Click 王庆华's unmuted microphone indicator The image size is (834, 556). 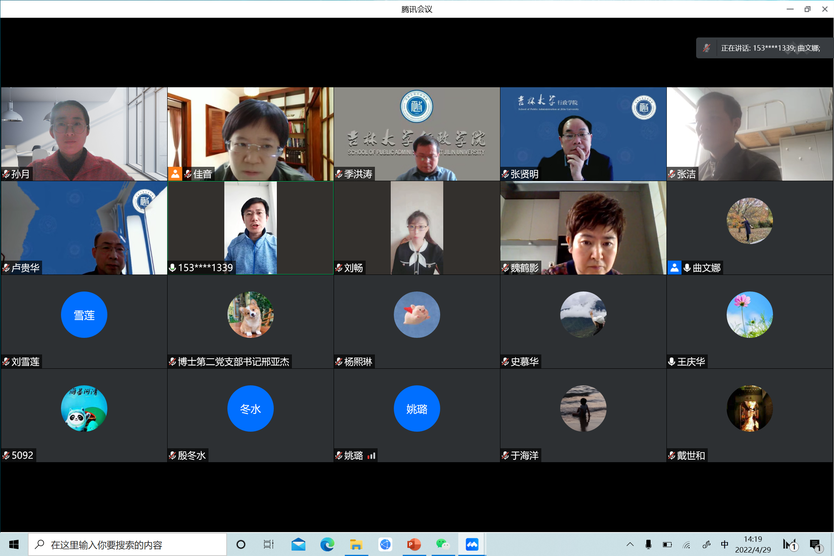click(672, 362)
